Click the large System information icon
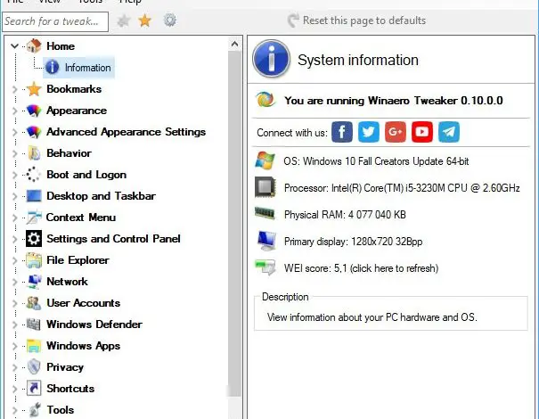 point(271,59)
